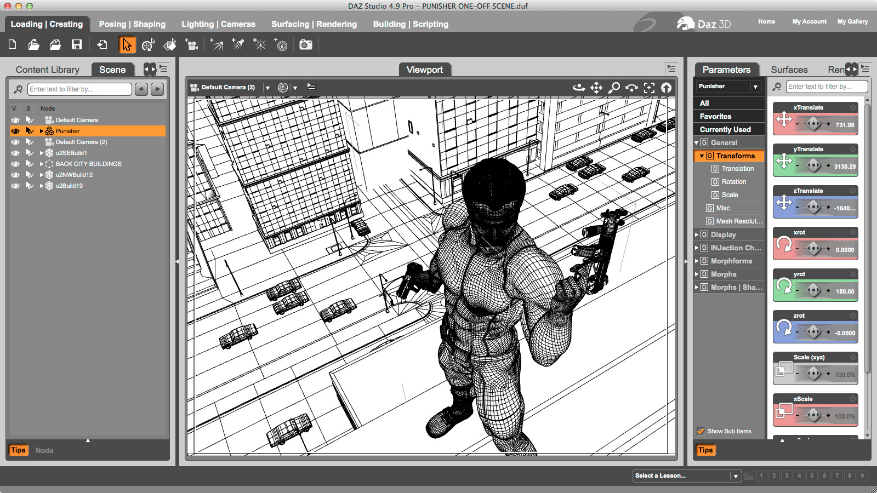Show Tips in the Parameters pane
The image size is (877, 493).
[705, 450]
